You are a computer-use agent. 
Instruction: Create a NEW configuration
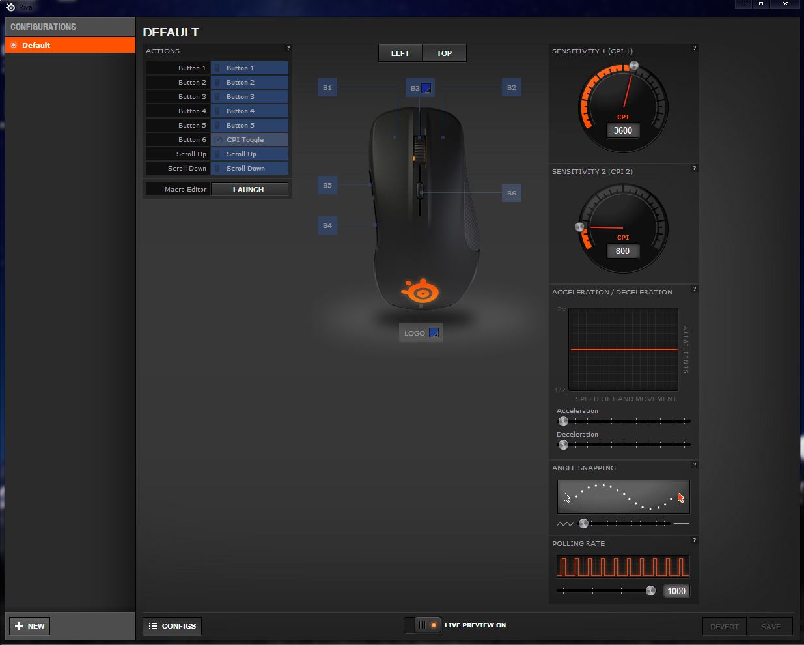(x=30, y=626)
